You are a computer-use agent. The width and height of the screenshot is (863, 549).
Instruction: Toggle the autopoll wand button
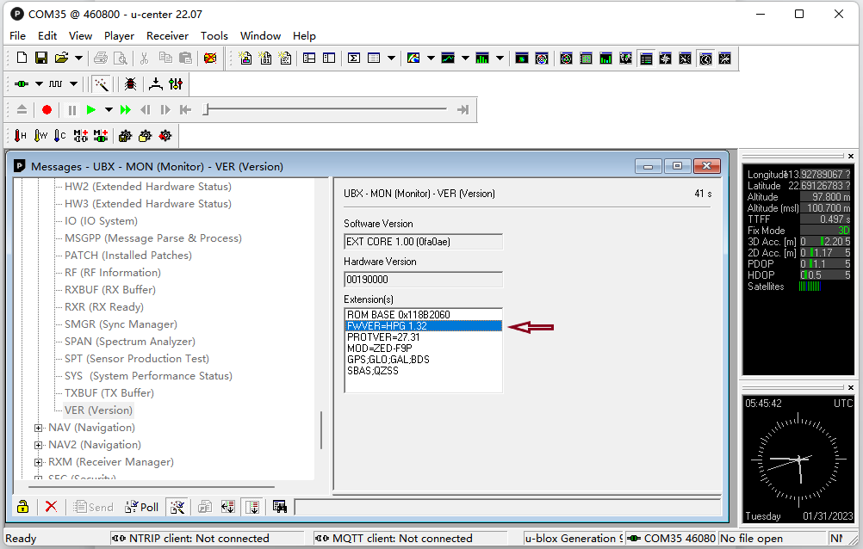[177, 507]
